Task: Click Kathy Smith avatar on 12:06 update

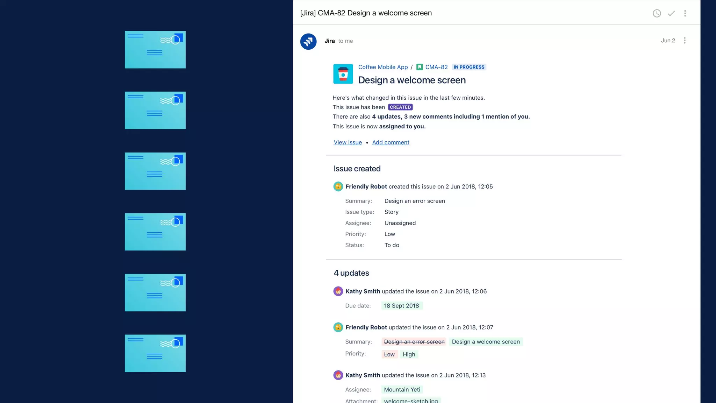Action: point(338,291)
